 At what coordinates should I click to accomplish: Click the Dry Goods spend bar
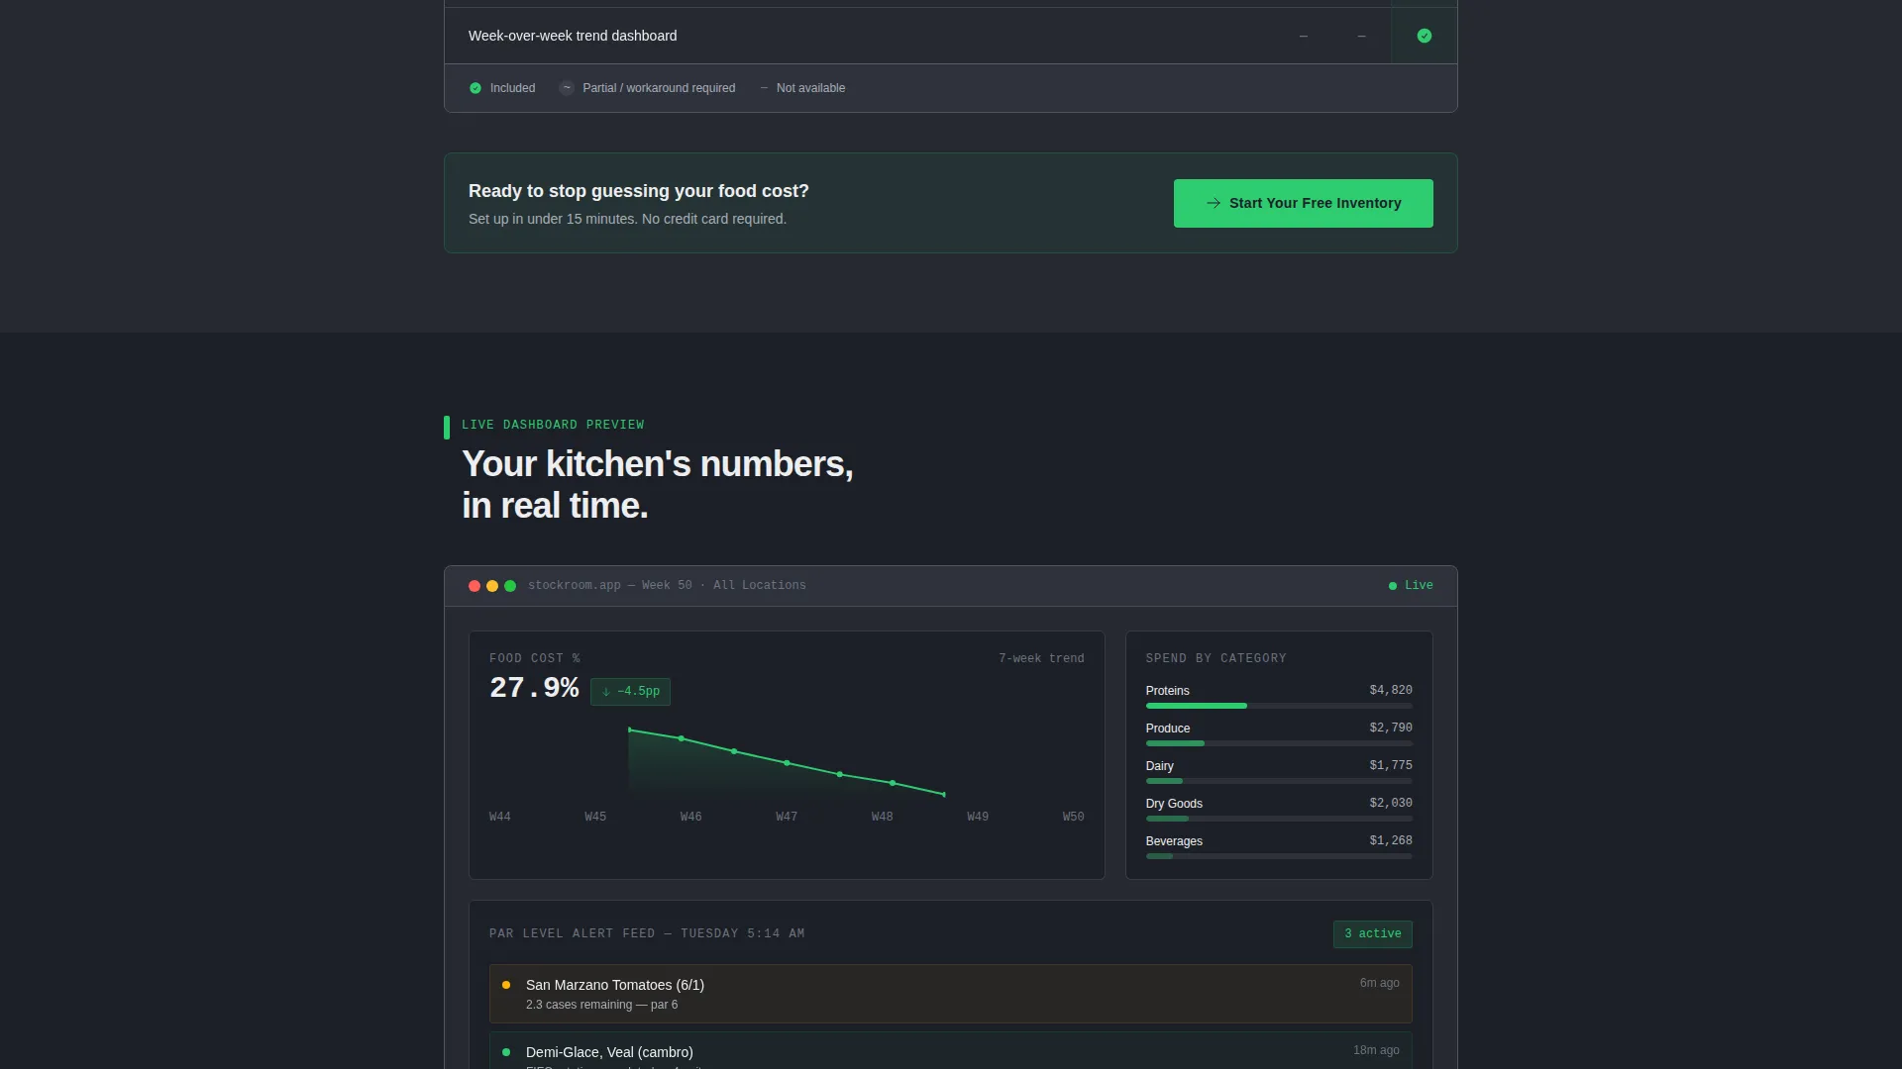[1279, 819]
